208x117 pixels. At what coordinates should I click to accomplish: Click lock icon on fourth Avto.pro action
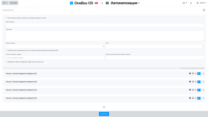tap(193, 98)
